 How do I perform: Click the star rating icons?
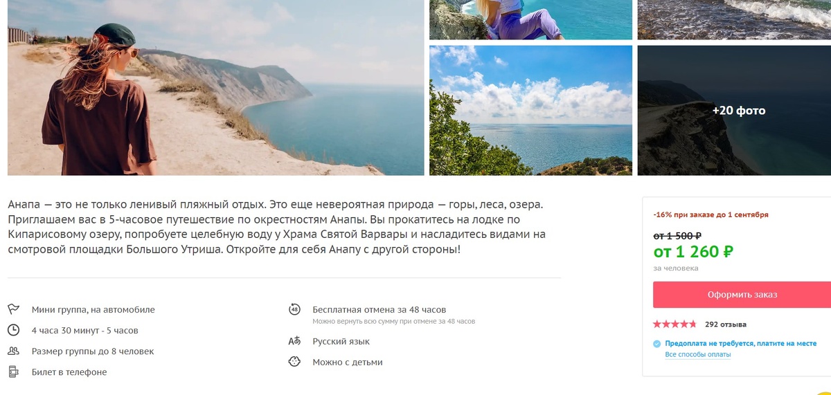[x=674, y=324]
